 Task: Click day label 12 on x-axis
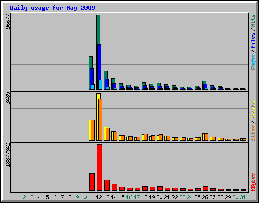click(99, 197)
